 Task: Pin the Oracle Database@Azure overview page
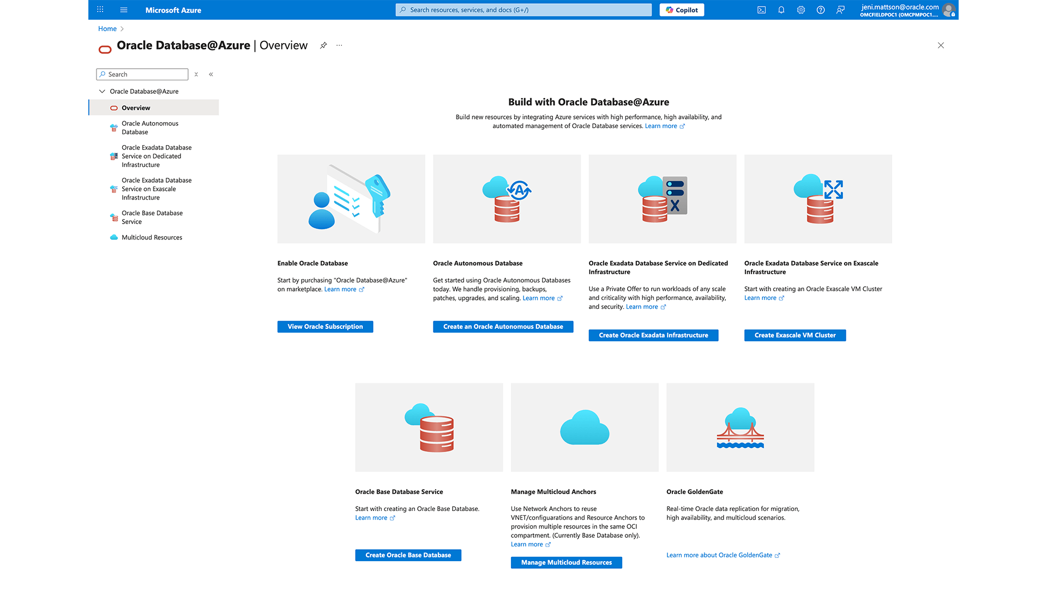(x=323, y=46)
